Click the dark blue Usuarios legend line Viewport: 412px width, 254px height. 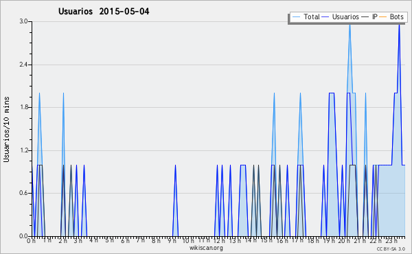(x=325, y=17)
